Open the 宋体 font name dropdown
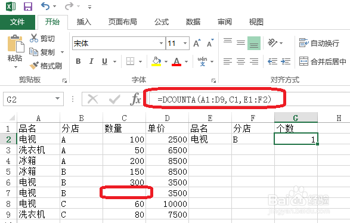The height and width of the screenshot is (223, 350). click(161, 43)
